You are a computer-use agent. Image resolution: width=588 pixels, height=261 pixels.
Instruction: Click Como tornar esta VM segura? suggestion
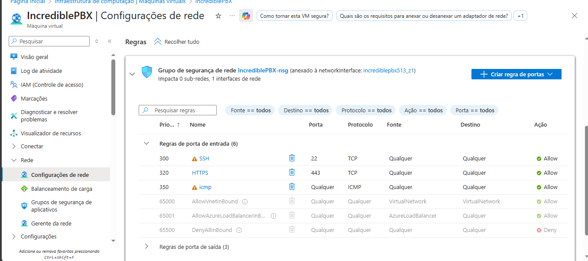(294, 16)
